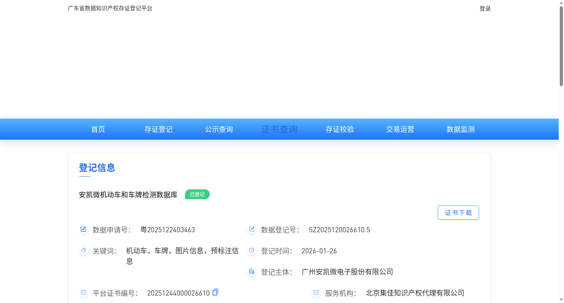Viewport: 564px width, 303px height.
Task: Open the 数据监测 navigation tab
Action: pos(461,129)
